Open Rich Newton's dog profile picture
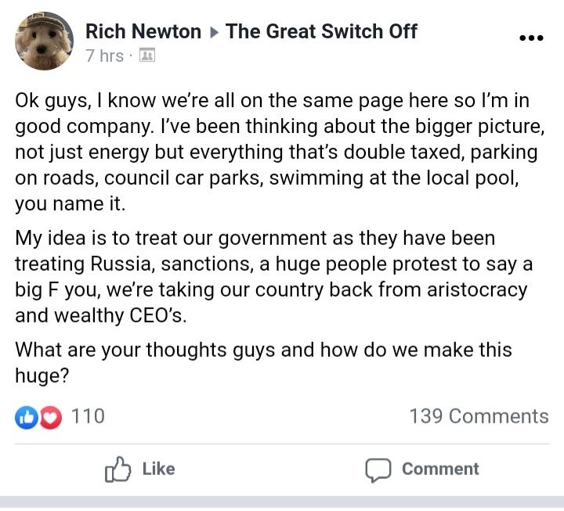Screen dimensions: 564x511 (x=44, y=41)
